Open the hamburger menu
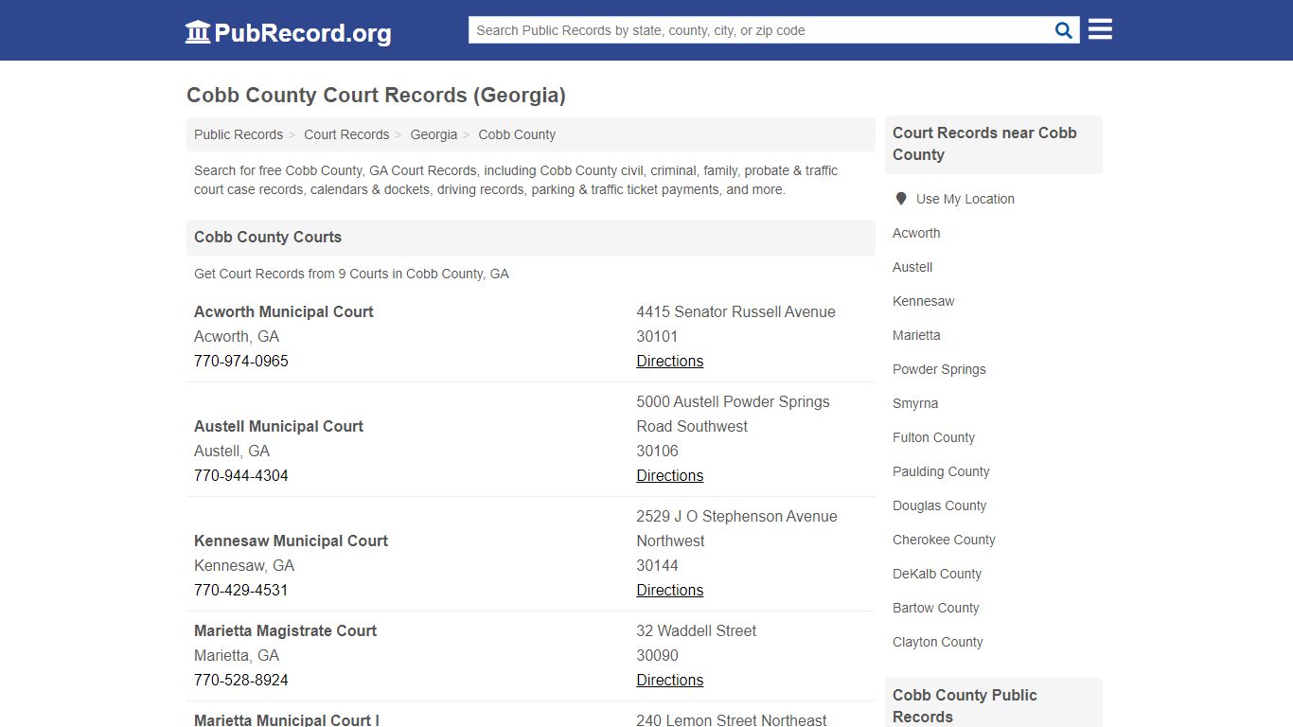1293x727 pixels. 1100,29
